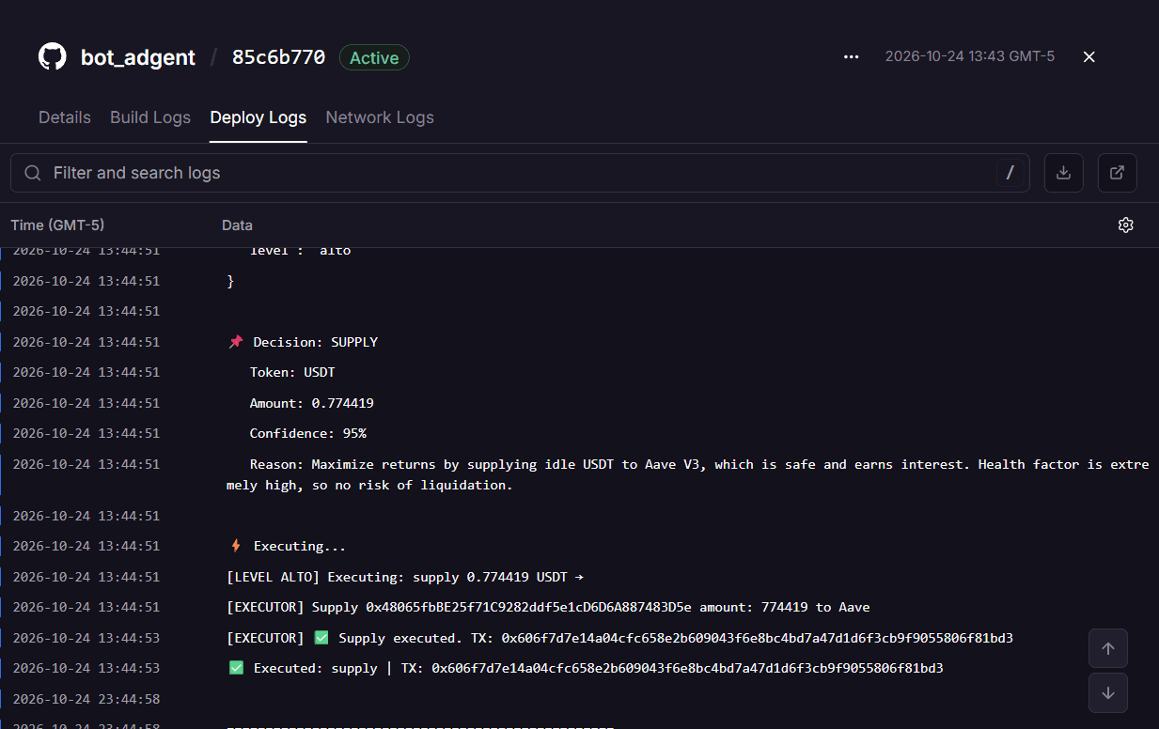Click the Active status badge
The height and width of the screenshot is (729, 1159).
pyautogui.click(x=374, y=57)
